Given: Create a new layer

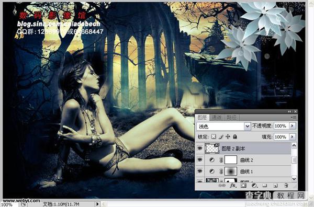Looking at the screenshot, I should 276,186.
